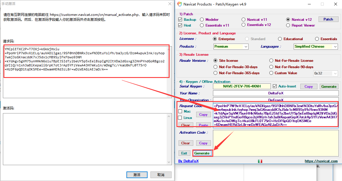This screenshot has height=181, width=342.
Task: Minimize the Patch/Keygen window
Action: pos(309,4)
